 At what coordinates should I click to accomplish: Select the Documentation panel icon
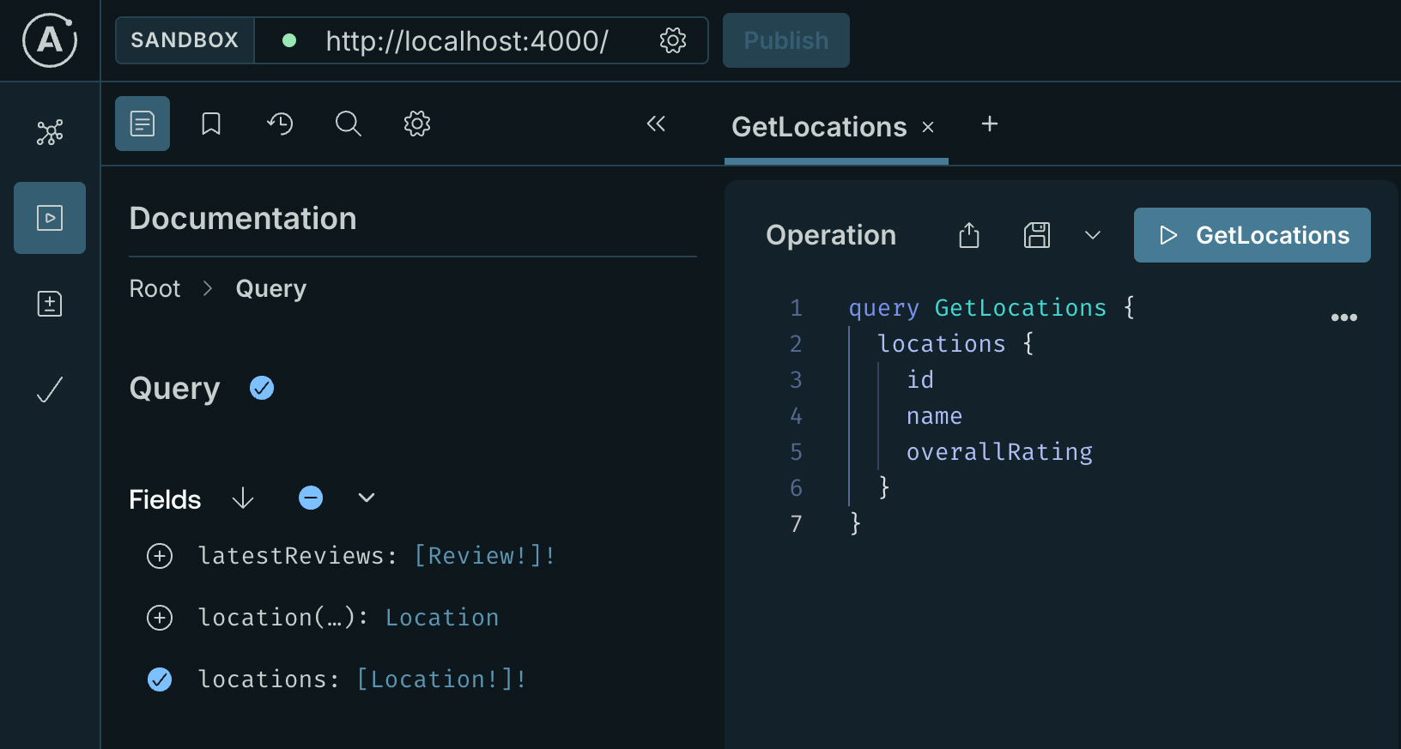[143, 124]
